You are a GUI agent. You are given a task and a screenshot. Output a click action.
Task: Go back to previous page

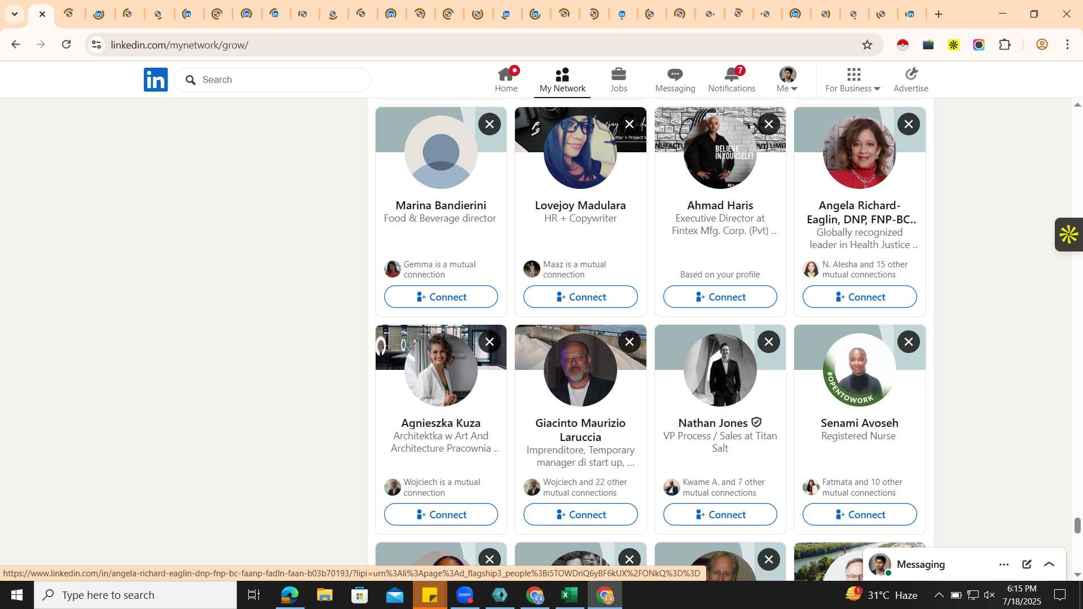(x=15, y=45)
